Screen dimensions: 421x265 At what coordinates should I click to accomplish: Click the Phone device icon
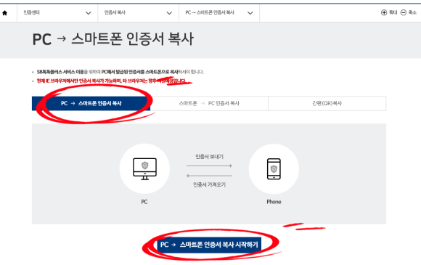click(x=274, y=169)
